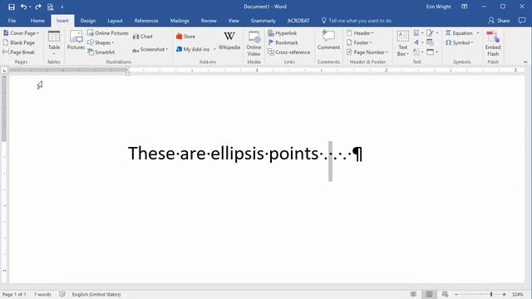Image resolution: width=532 pixels, height=299 pixels.
Task: Check proofing errors in status bar
Action: (62, 294)
